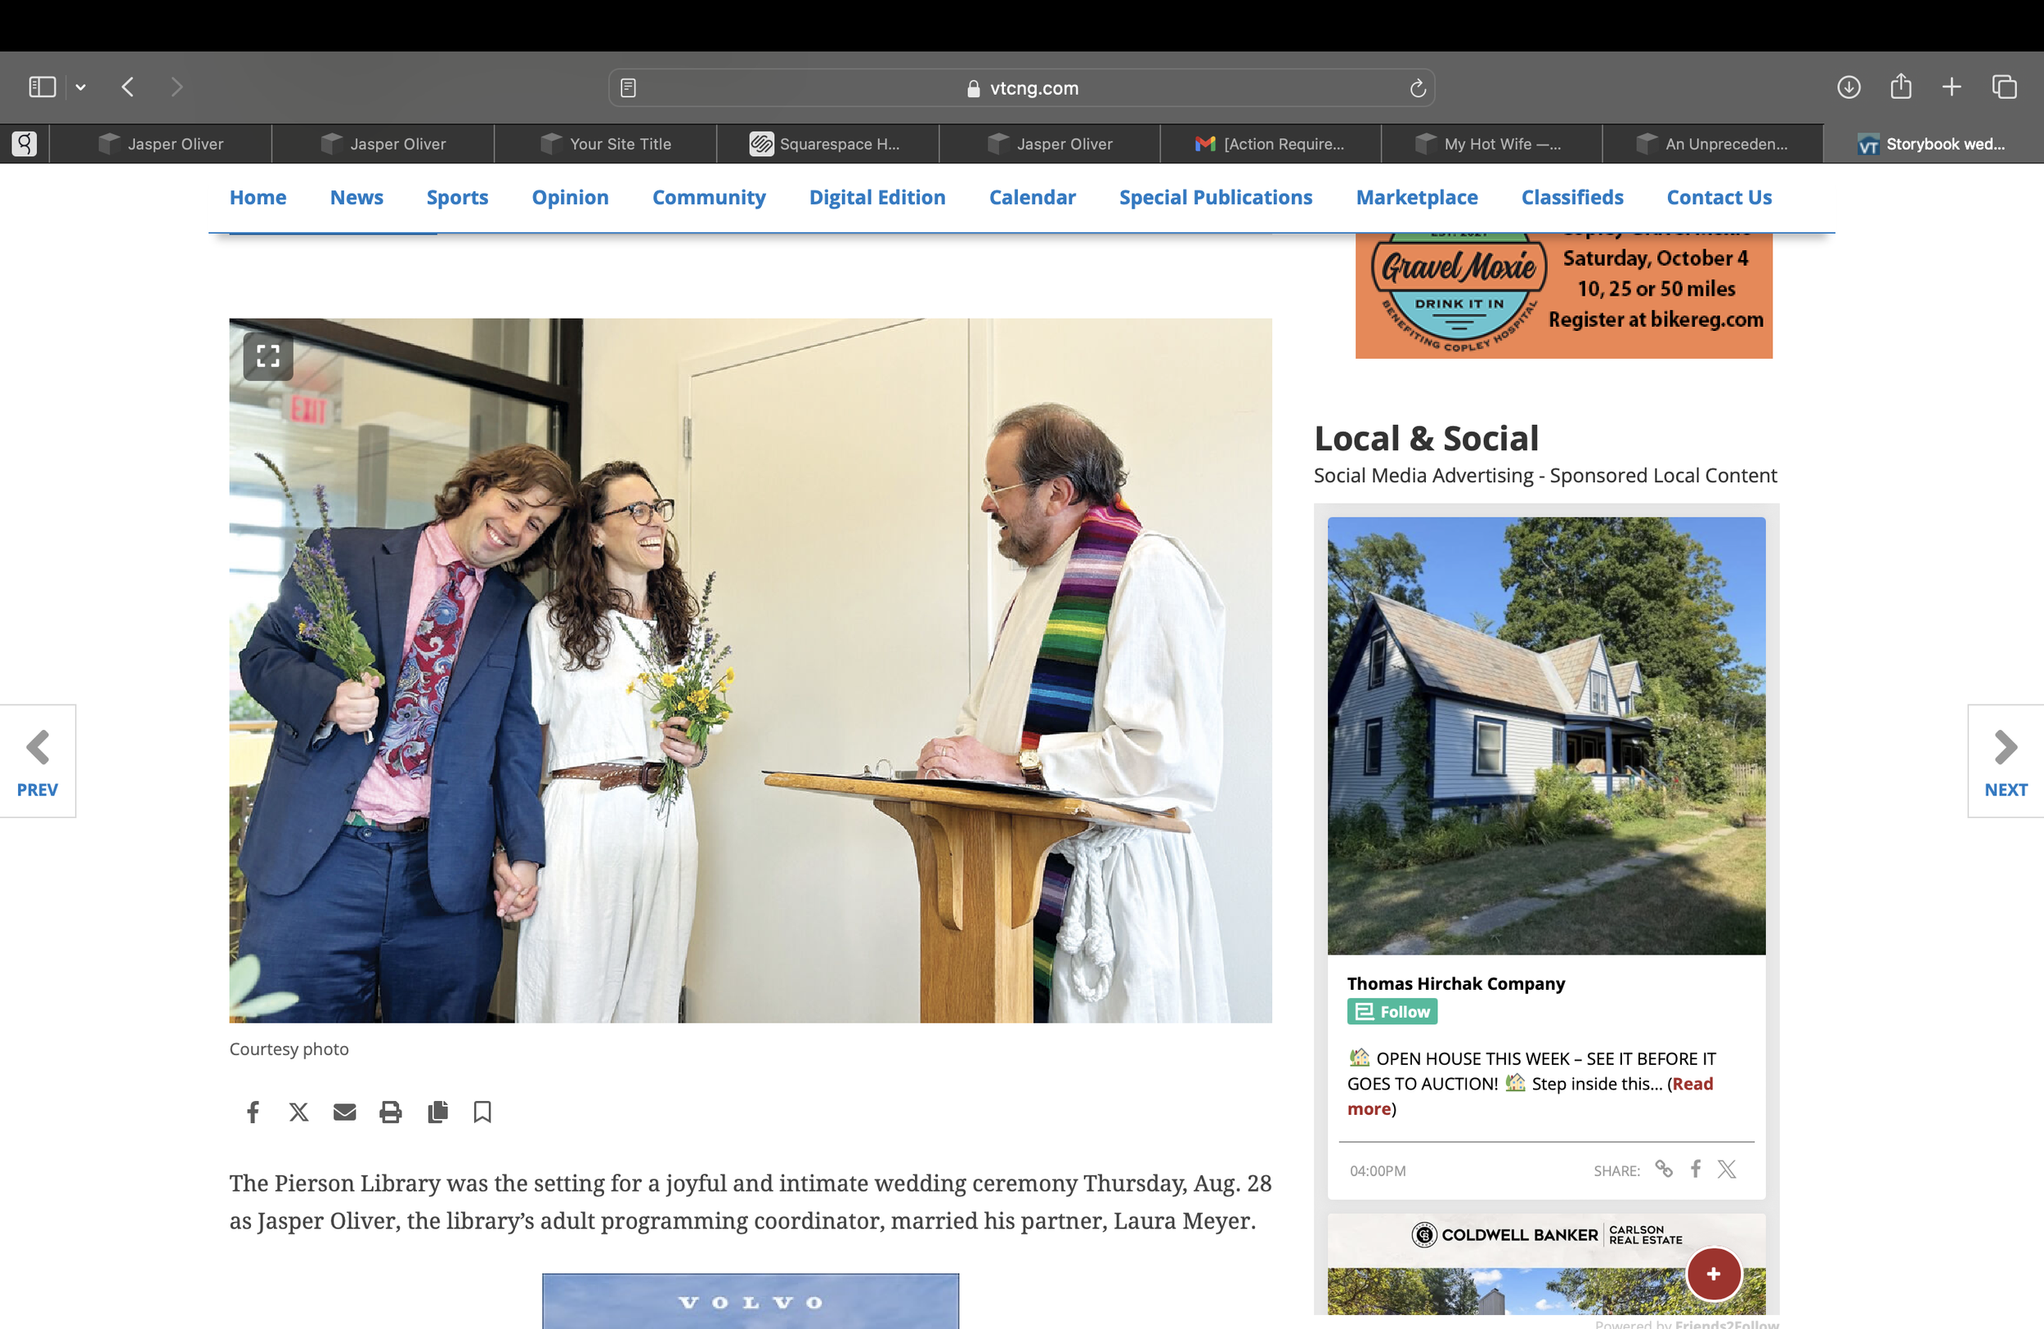
Task: Follow Thomas Hirchak Company
Action: coord(1392,1011)
